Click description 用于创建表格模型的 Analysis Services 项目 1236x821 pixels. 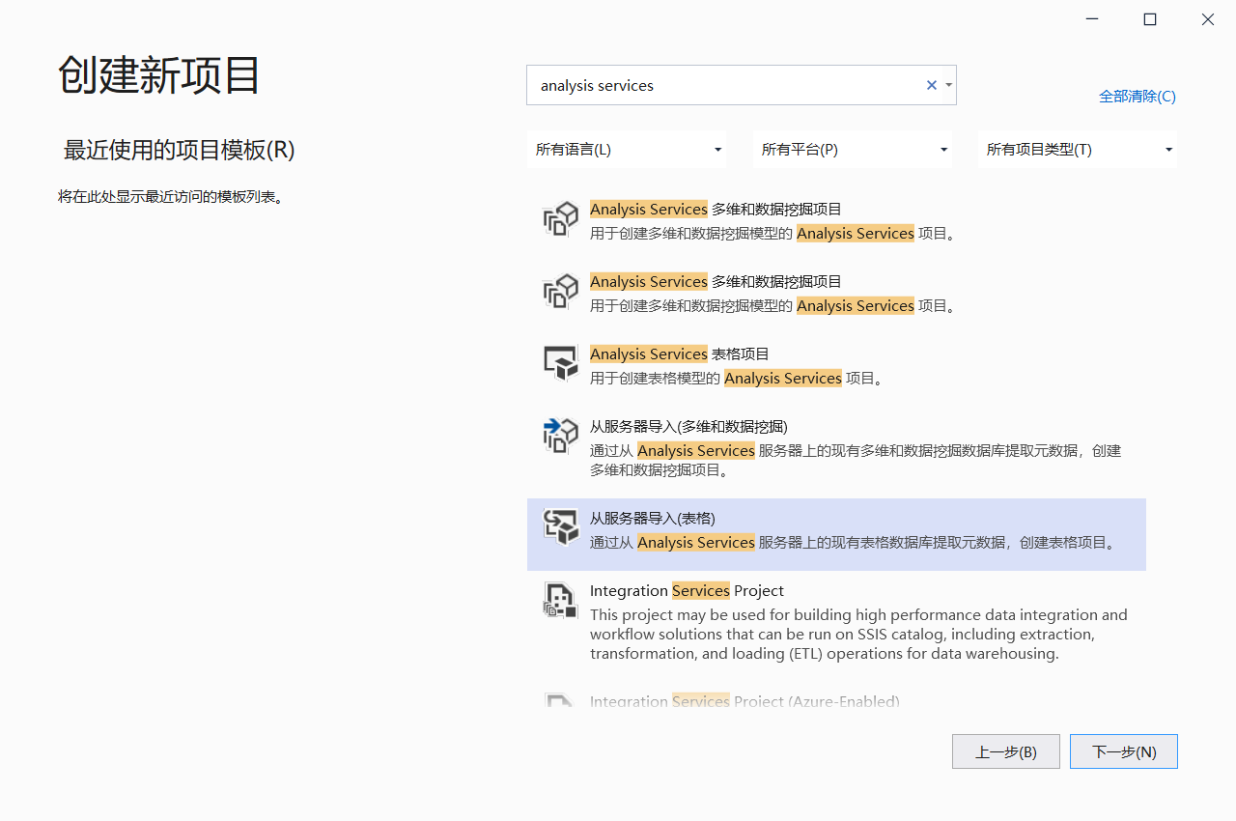click(x=737, y=379)
